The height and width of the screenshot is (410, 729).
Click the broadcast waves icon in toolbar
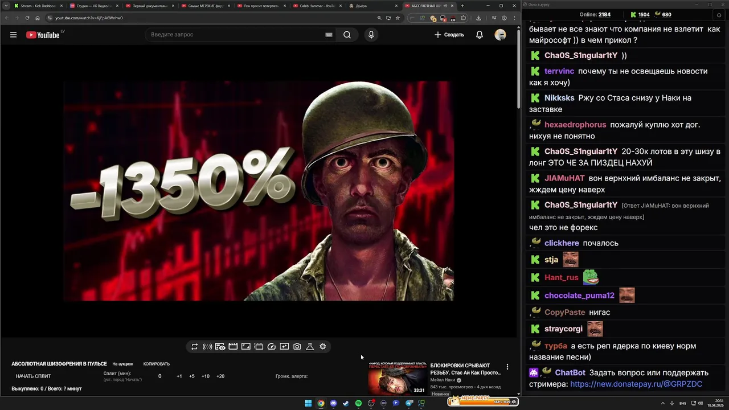pyautogui.click(x=207, y=346)
